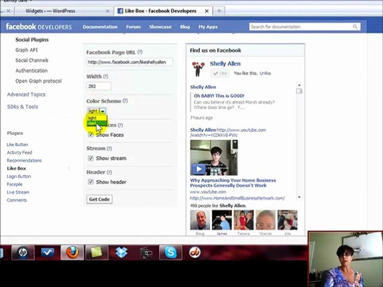Click the Show Faces section help icon
The width and height of the screenshot is (383, 287).
click(x=120, y=125)
